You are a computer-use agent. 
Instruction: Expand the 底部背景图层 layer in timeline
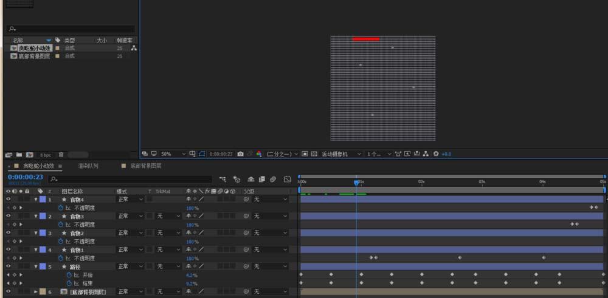pyautogui.click(x=35, y=292)
